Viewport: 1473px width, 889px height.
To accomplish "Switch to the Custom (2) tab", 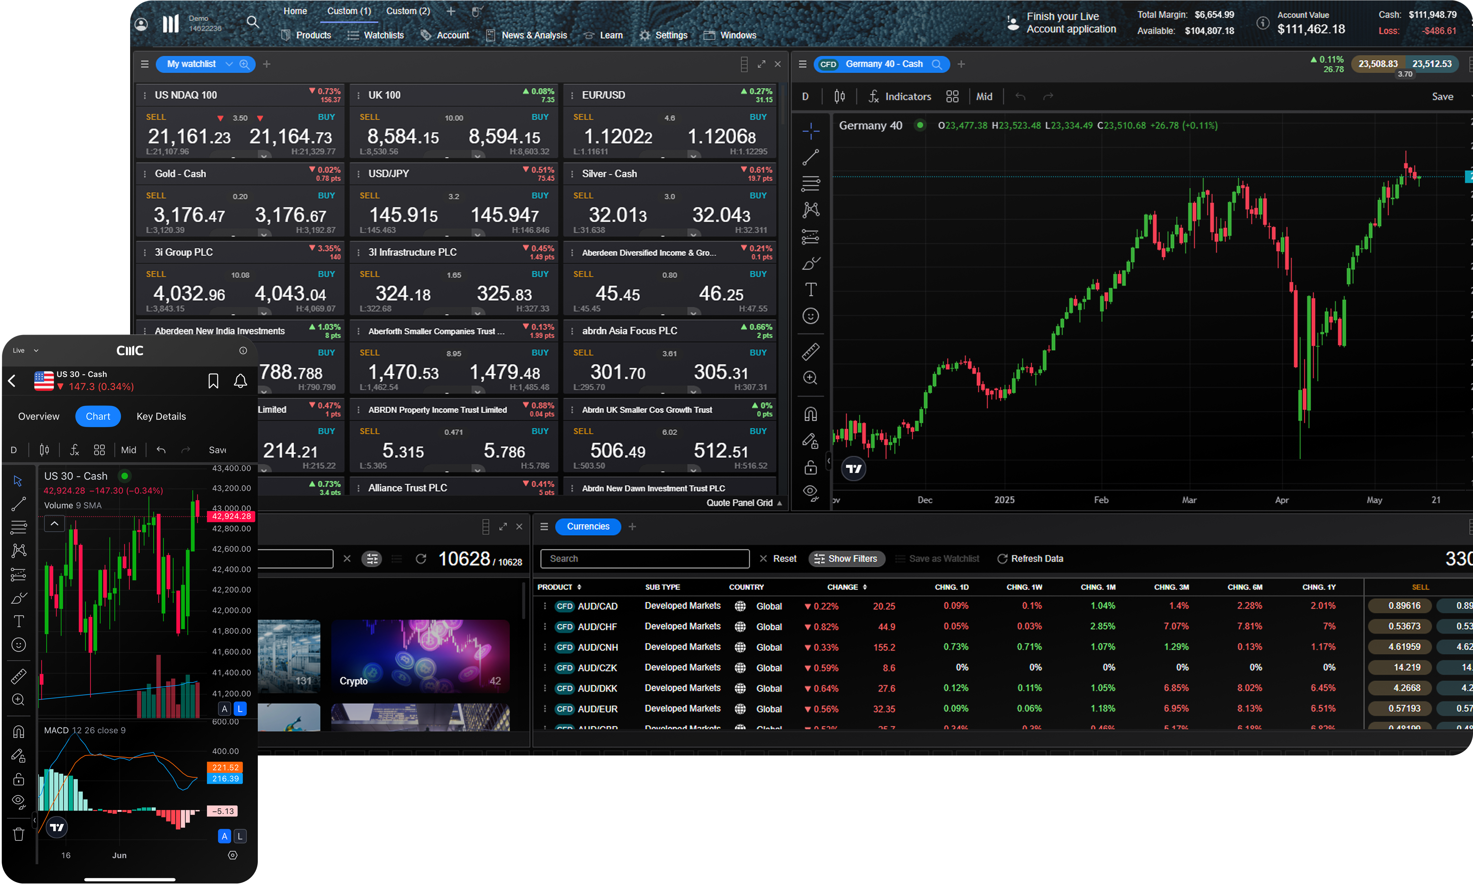I will click(408, 11).
